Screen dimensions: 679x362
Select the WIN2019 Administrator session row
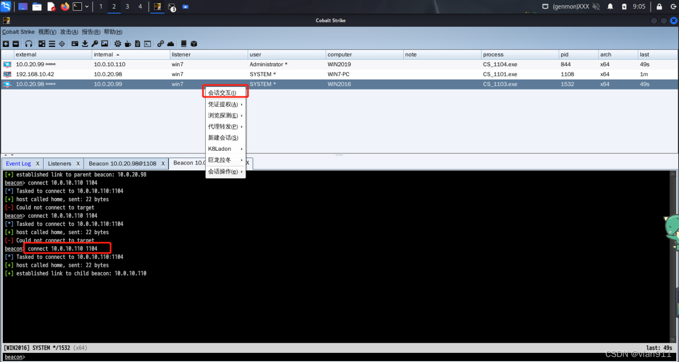point(339,64)
